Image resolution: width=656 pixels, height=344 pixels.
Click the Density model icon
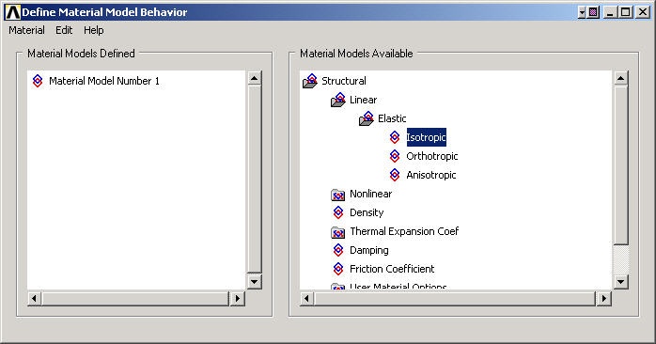pyautogui.click(x=338, y=212)
